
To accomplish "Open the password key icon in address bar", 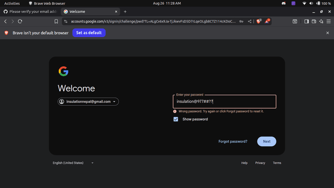I will click(x=241, y=21).
